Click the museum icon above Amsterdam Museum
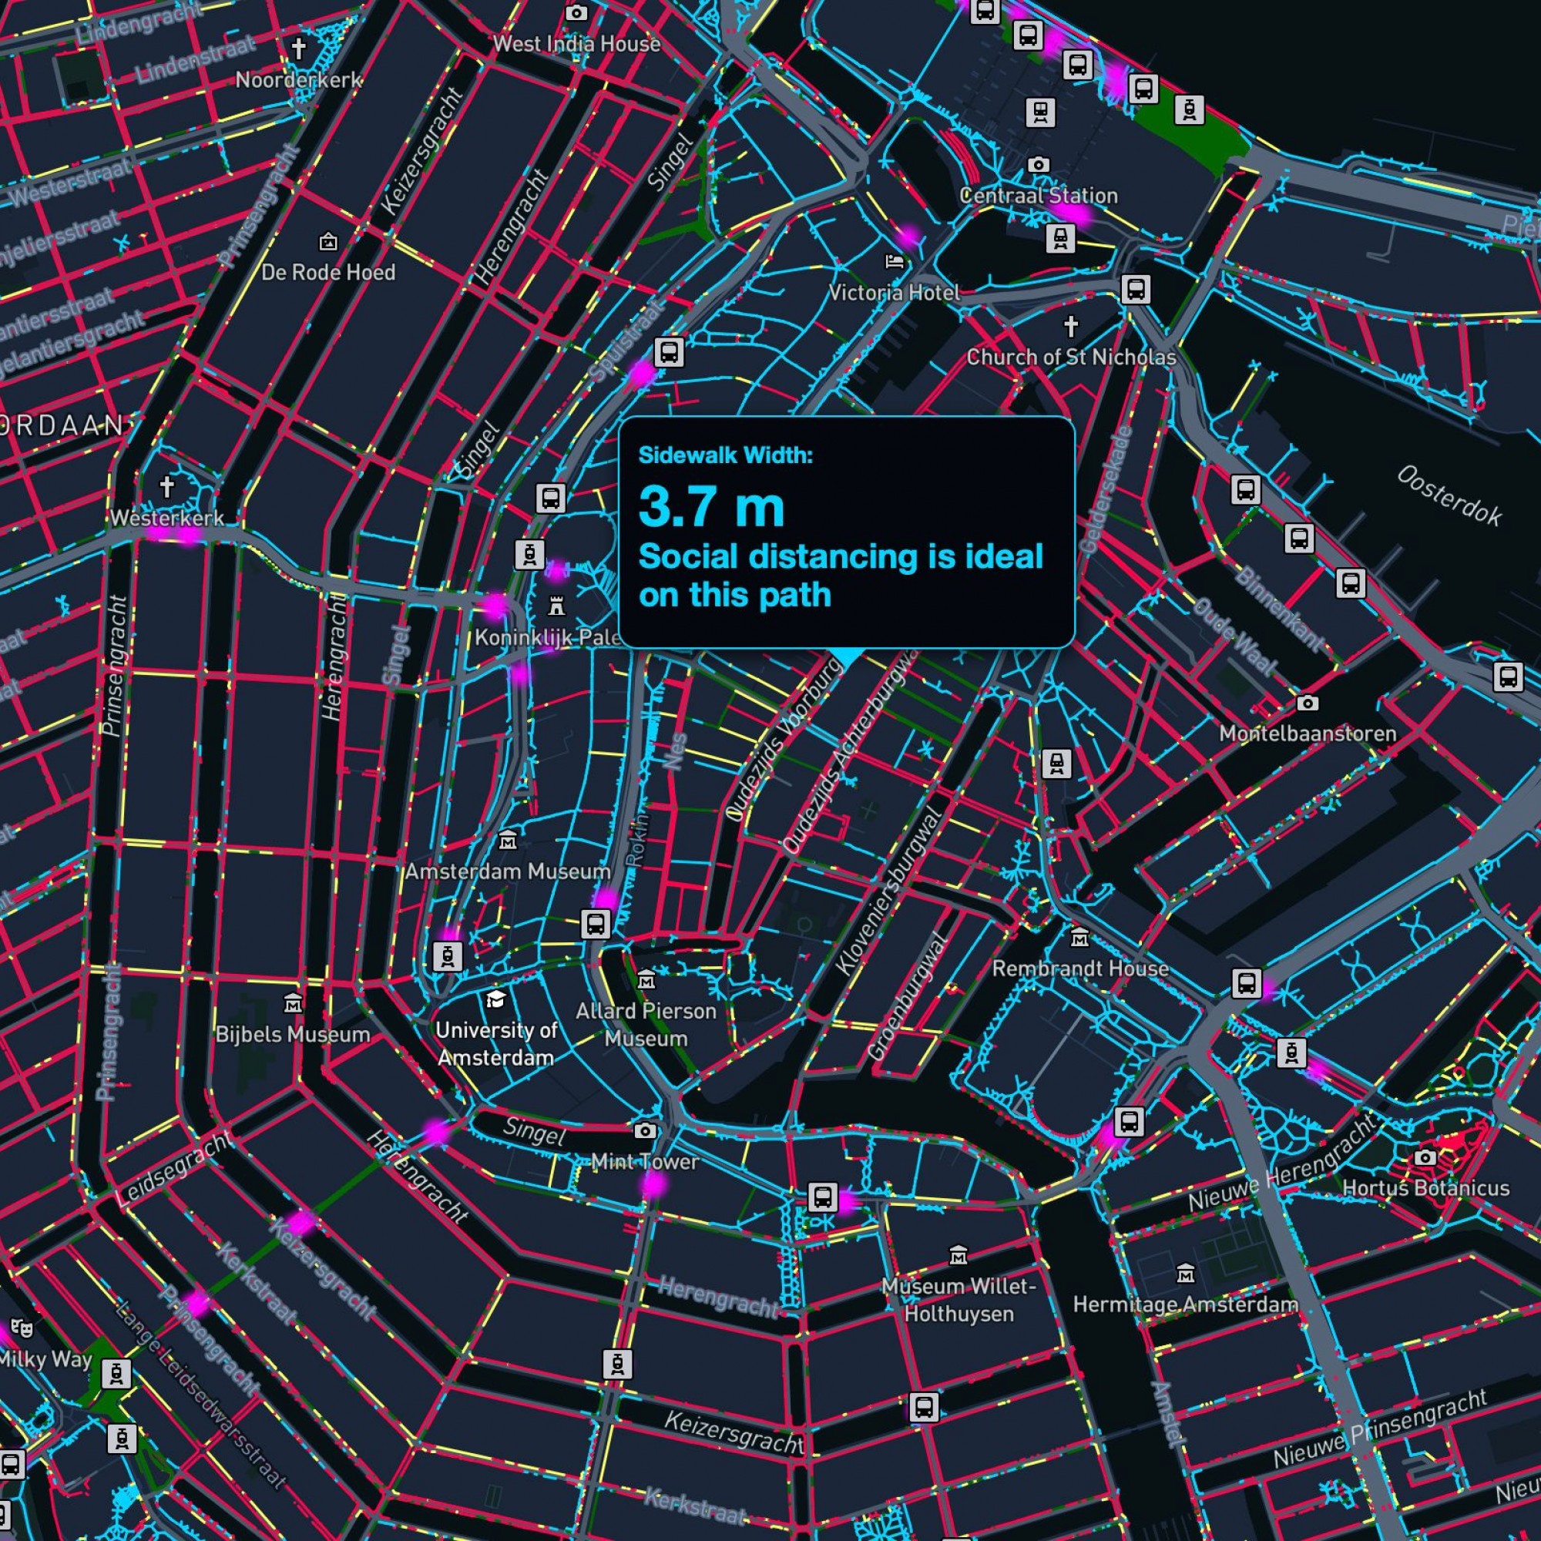Image resolution: width=1541 pixels, height=1541 pixels. coord(507,841)
